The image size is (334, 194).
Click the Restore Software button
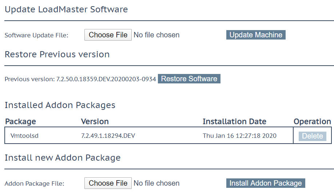coord(189,79)
